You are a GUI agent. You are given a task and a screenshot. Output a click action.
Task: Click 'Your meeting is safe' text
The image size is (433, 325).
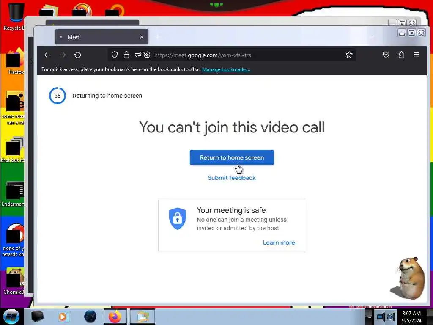[x=231, y=210]
